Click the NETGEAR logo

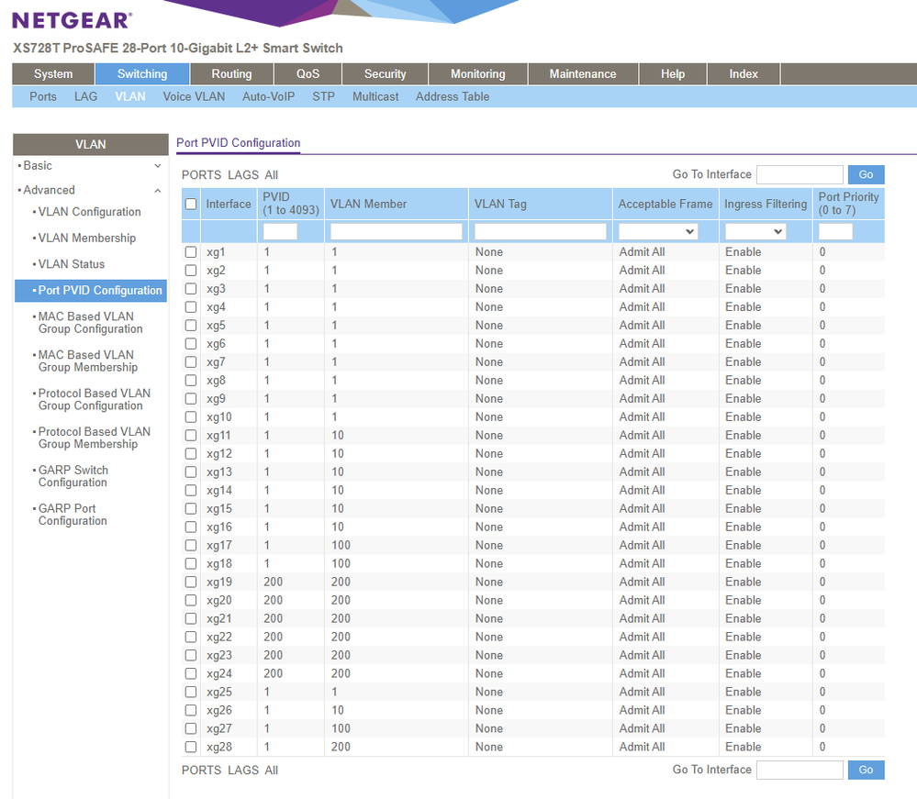(72, 20)
